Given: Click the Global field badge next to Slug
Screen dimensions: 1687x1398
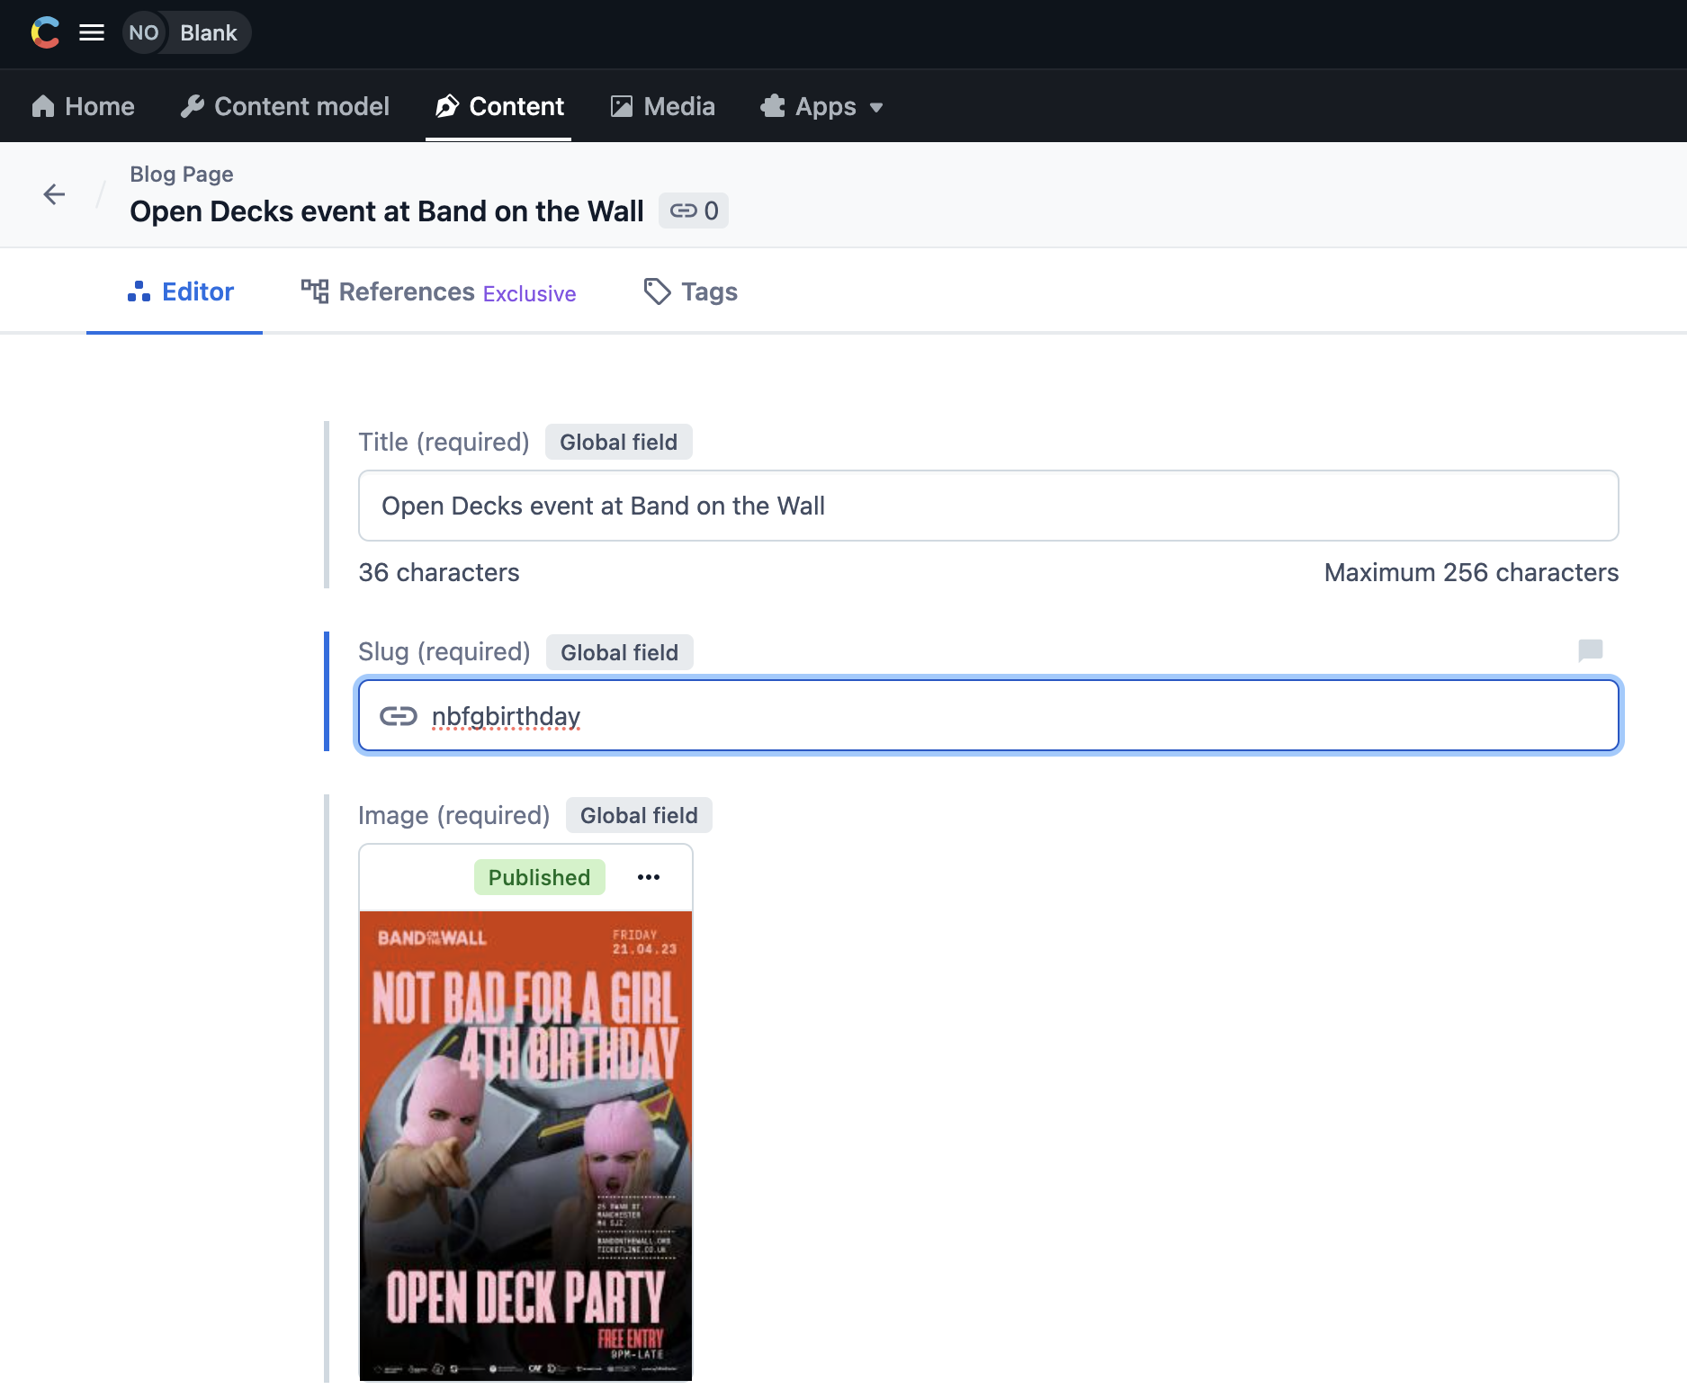Looking at the screenshot, I should point(620,652).
